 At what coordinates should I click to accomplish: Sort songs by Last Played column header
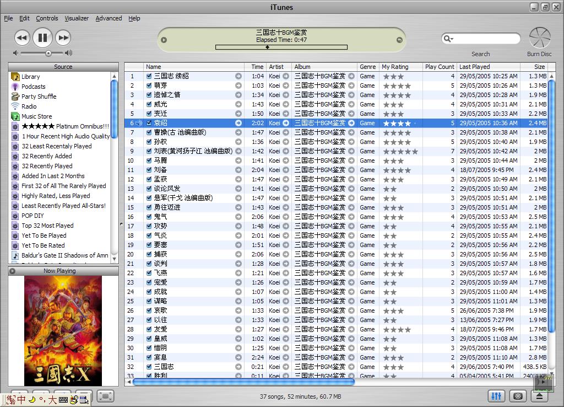(489, 67)
